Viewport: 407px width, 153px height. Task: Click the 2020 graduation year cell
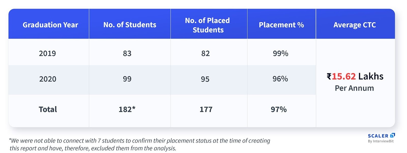48,79
